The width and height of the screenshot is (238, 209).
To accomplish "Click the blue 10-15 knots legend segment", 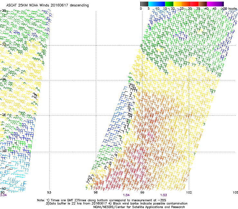I will tap(161, 4).
